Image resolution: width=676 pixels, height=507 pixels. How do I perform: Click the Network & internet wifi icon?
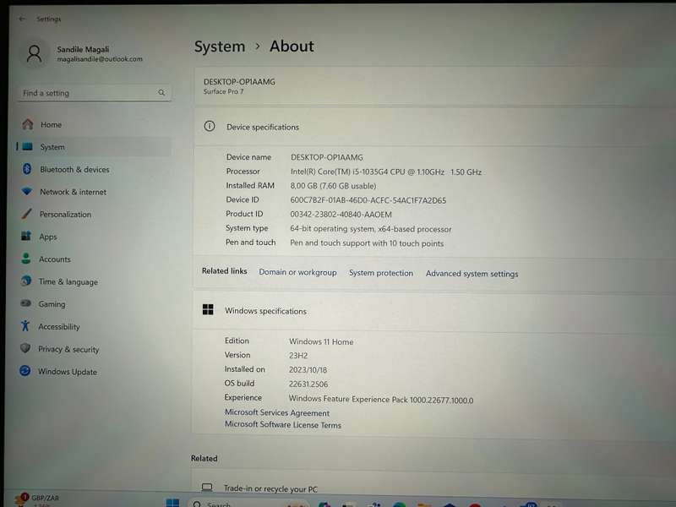pos(27,191)
